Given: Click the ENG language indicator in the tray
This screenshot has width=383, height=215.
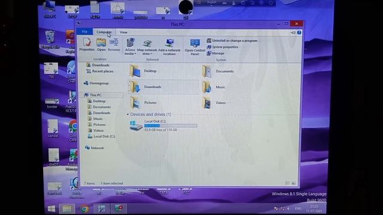Looking at the screenshot, I should (x=298, y=208).
